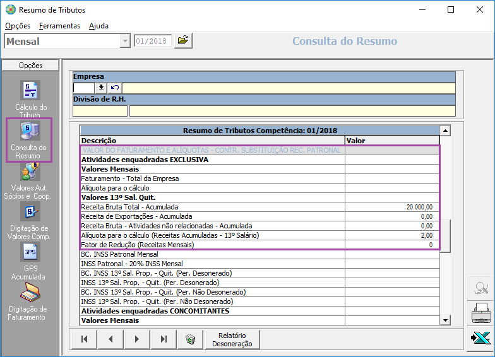The width and height of the screenshot is (495, 357).
Task: Click Atividades enquadradas CONCOMITANTES heading row
Action: click(x=260, y=311)
